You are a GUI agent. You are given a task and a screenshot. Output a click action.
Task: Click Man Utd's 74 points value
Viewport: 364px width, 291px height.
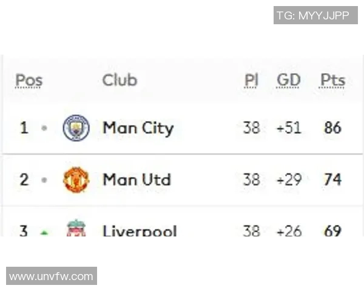coord(332,180)
